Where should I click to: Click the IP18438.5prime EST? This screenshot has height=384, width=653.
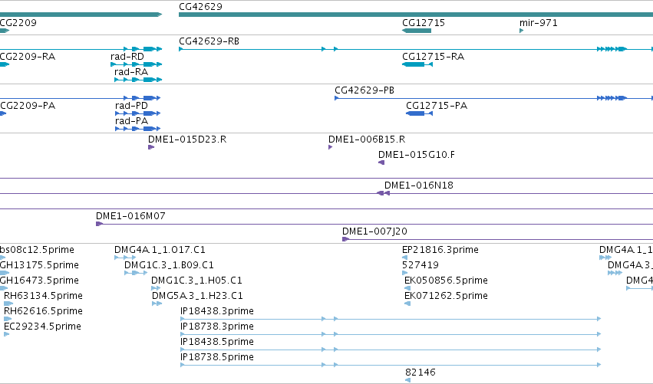pyautogui.click(x=391, y=350)
